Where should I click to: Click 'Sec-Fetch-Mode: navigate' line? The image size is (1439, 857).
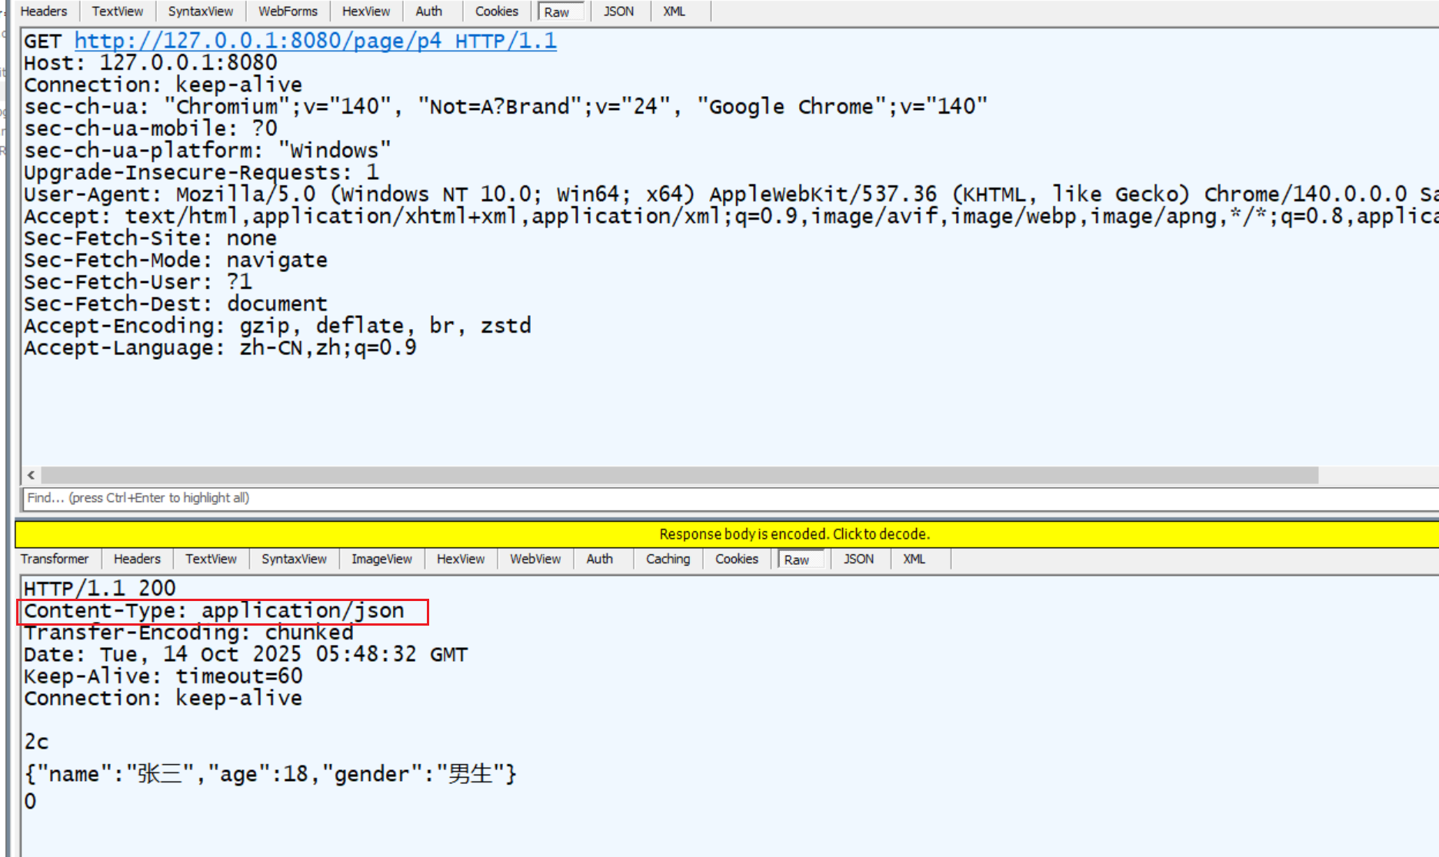pyautogui.click(x=175, y=260)
